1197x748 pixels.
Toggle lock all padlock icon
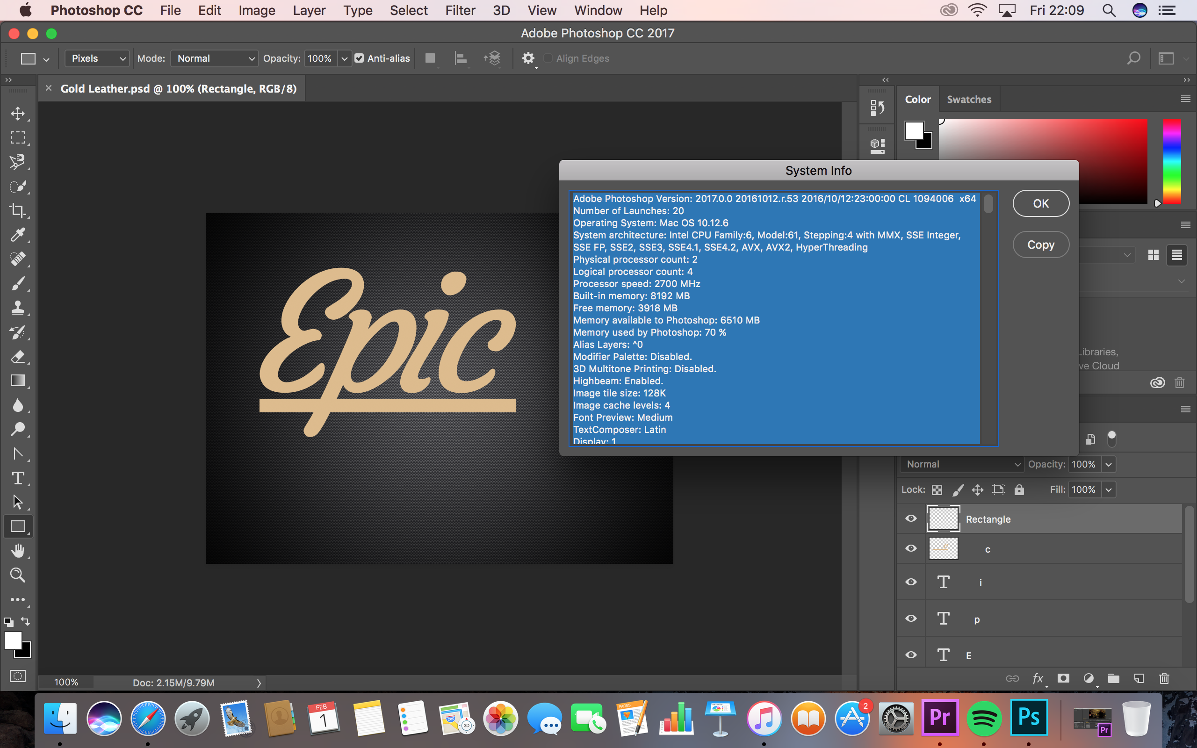click(1019, 490)
